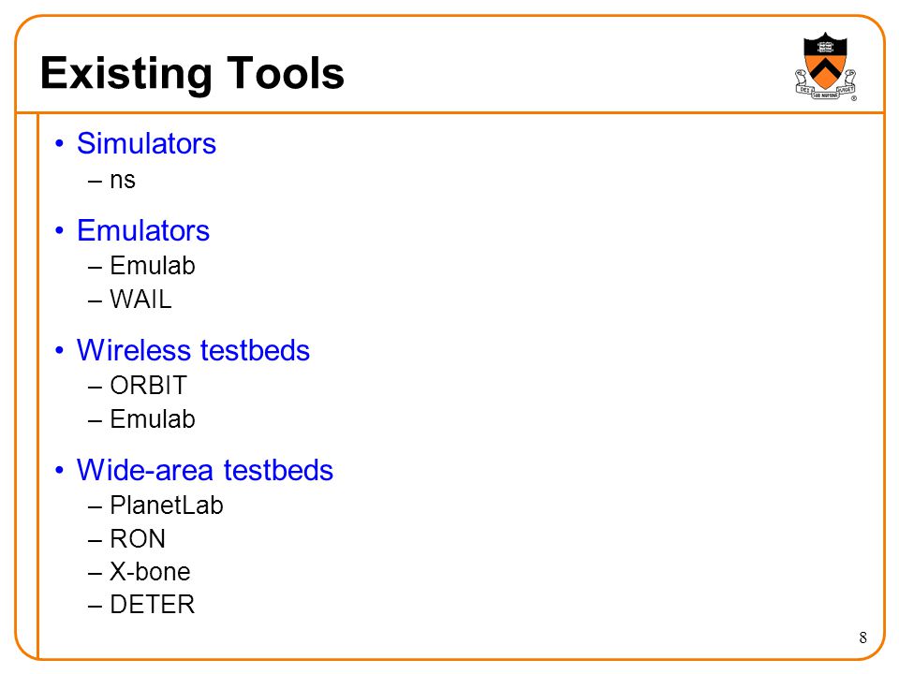Click Emulab under the Emulators section
The width and height of the screenshot is (899, 674).
tap(153, 266)
